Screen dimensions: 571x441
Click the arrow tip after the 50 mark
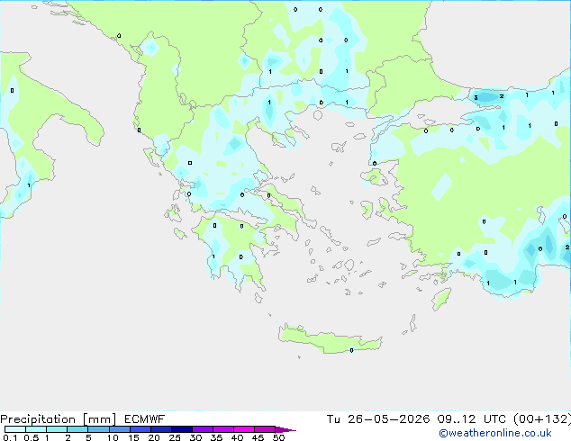pyautogui.click(x=285, y=429)
